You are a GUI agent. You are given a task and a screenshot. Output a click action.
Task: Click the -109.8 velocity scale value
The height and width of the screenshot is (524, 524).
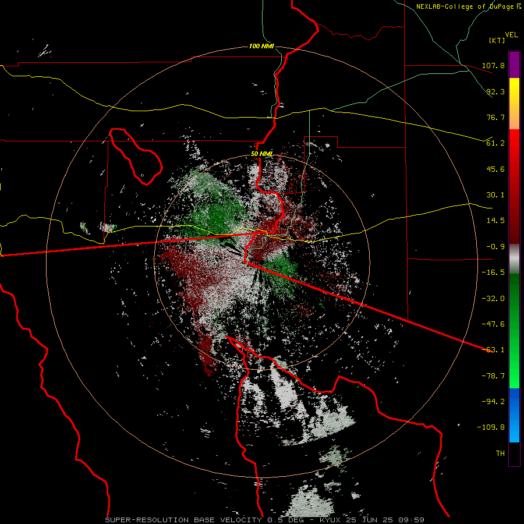point(491,427)
